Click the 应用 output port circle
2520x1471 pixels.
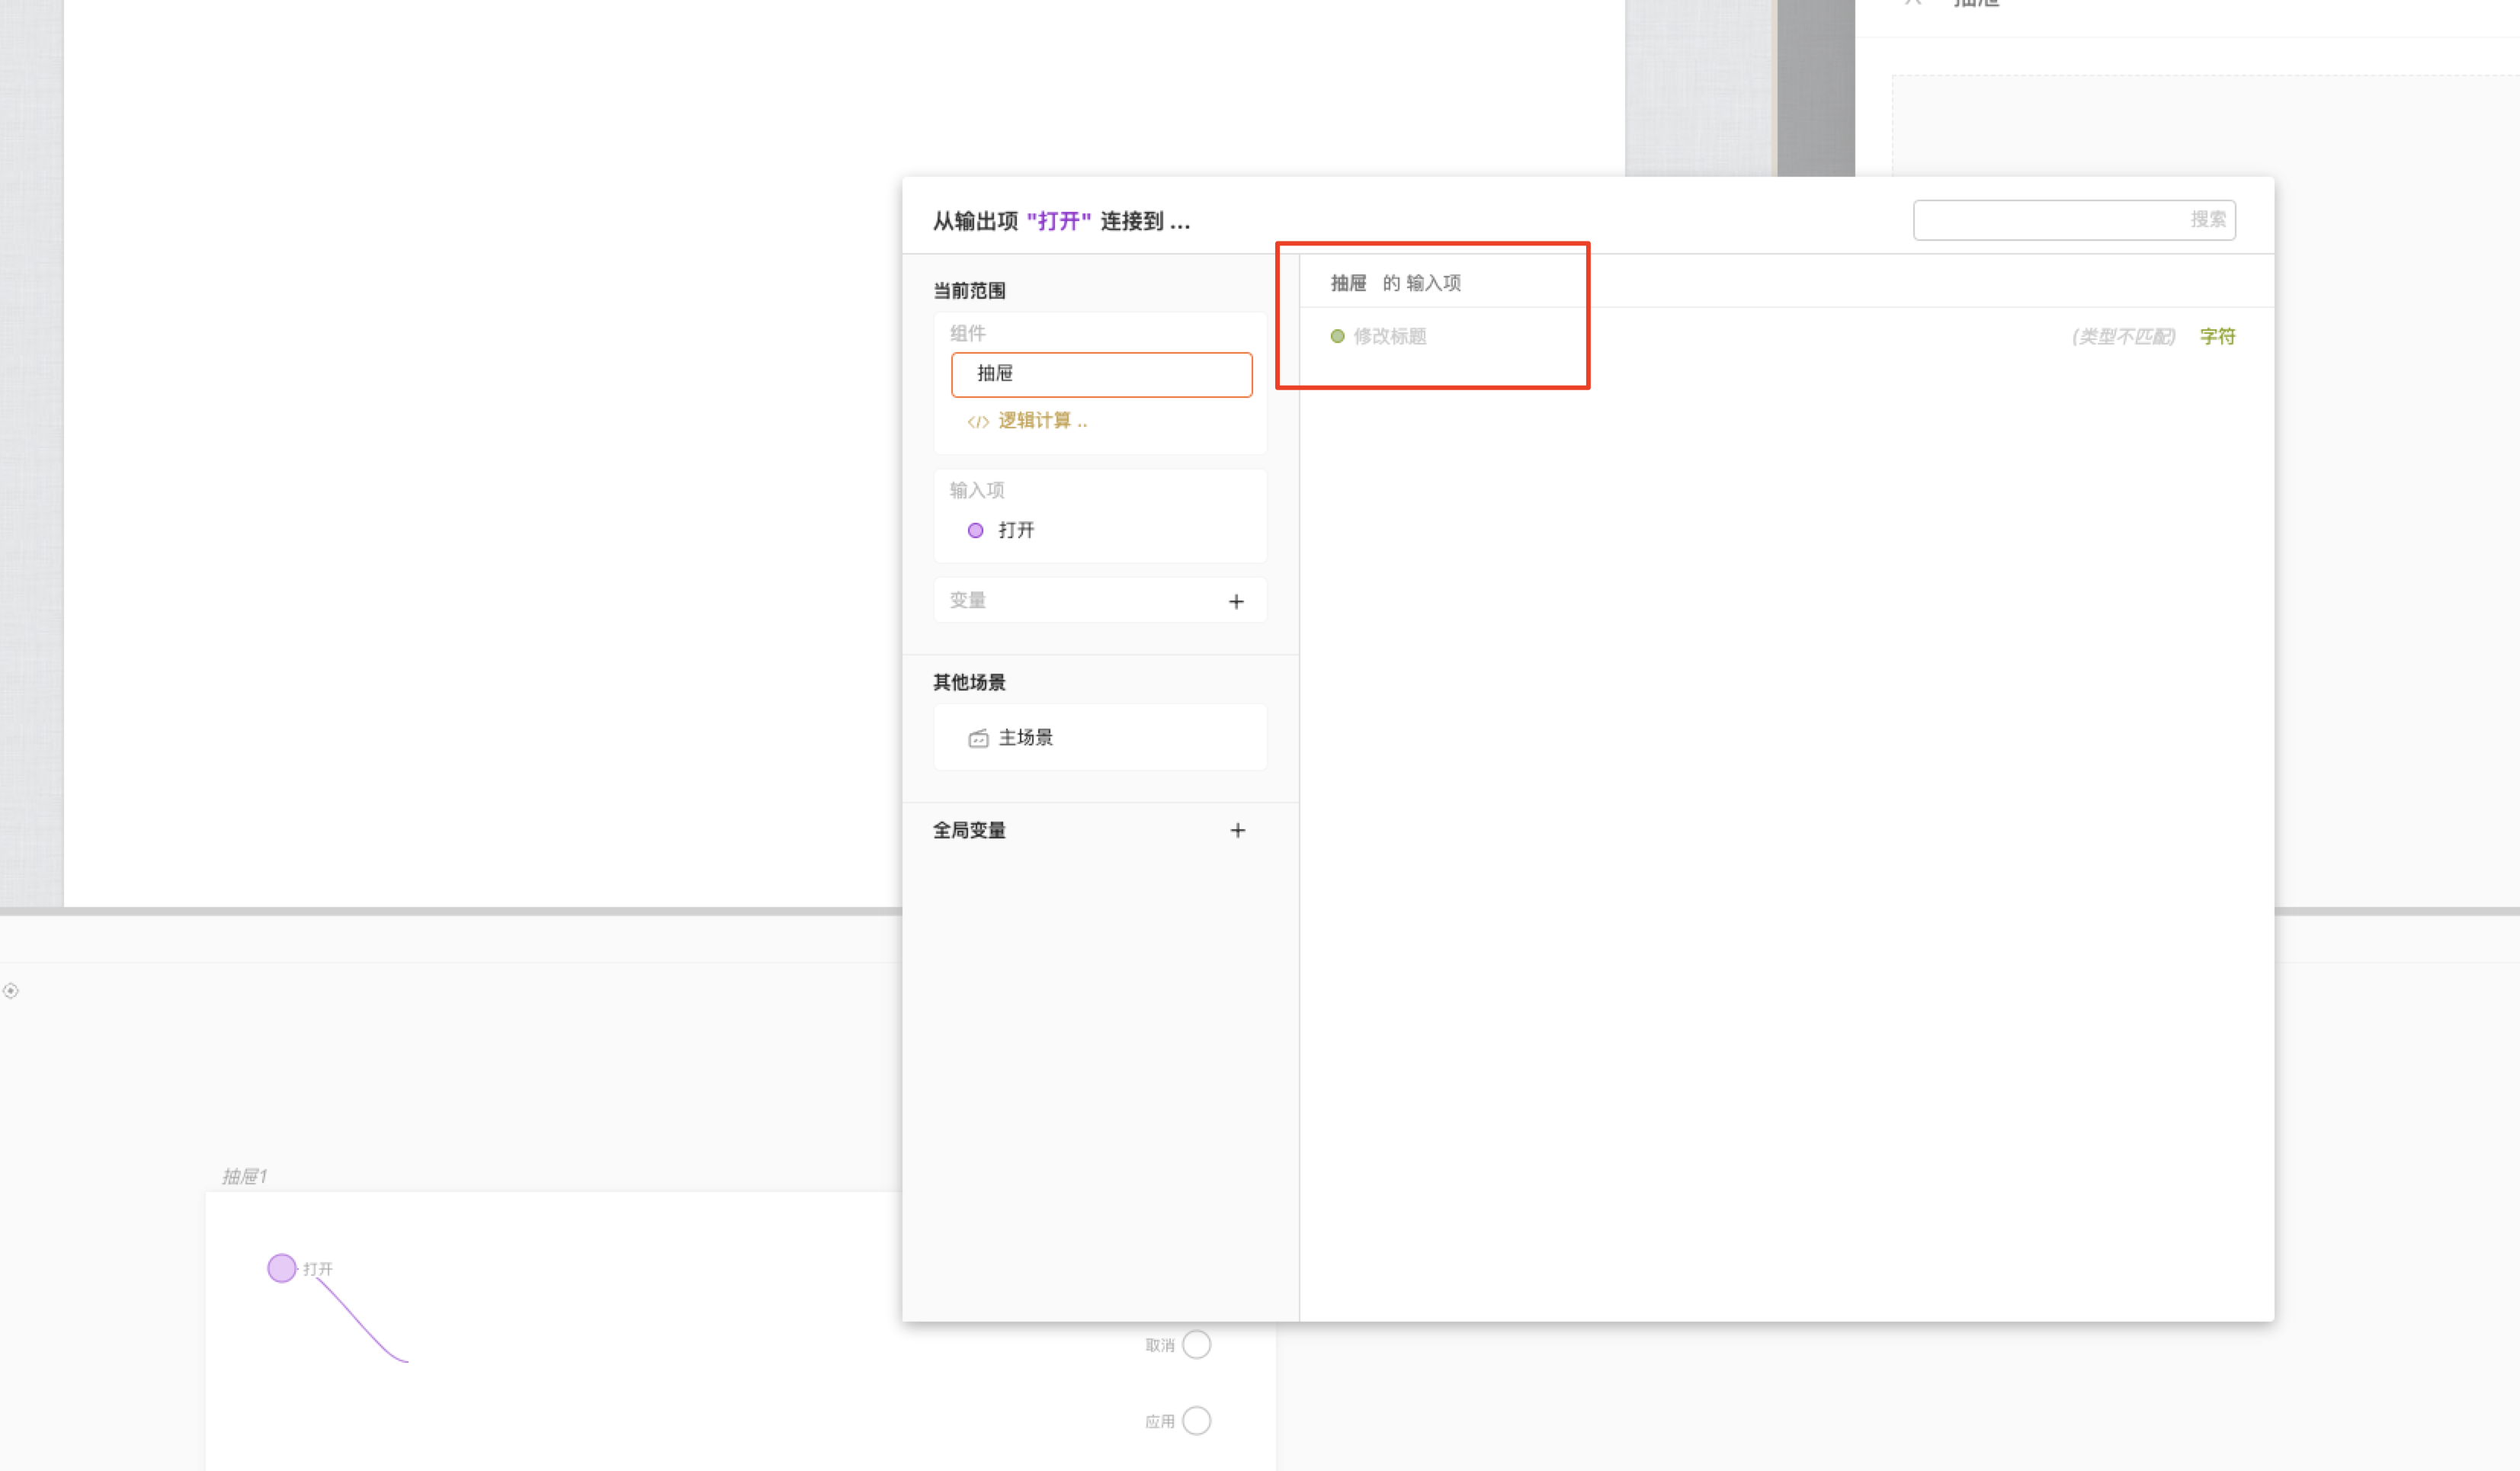(x=1196, y=1421)
